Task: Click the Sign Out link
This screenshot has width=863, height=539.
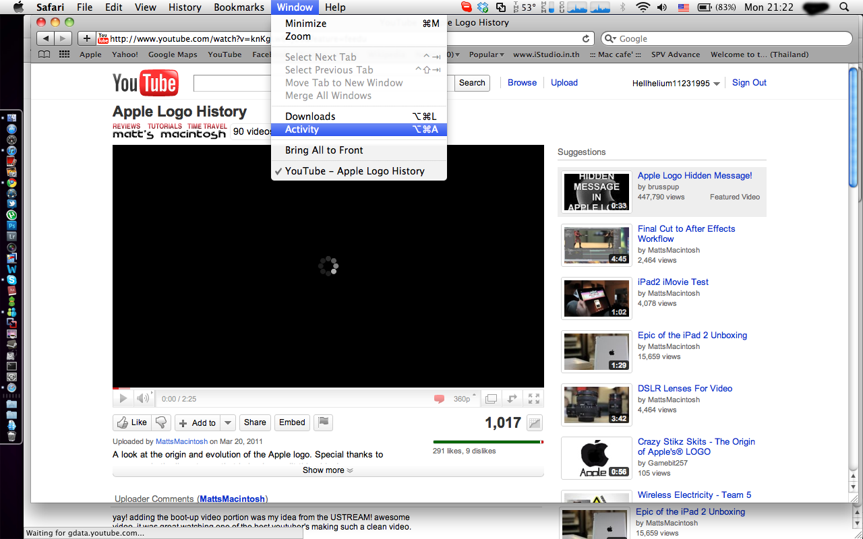Action: 749,83
